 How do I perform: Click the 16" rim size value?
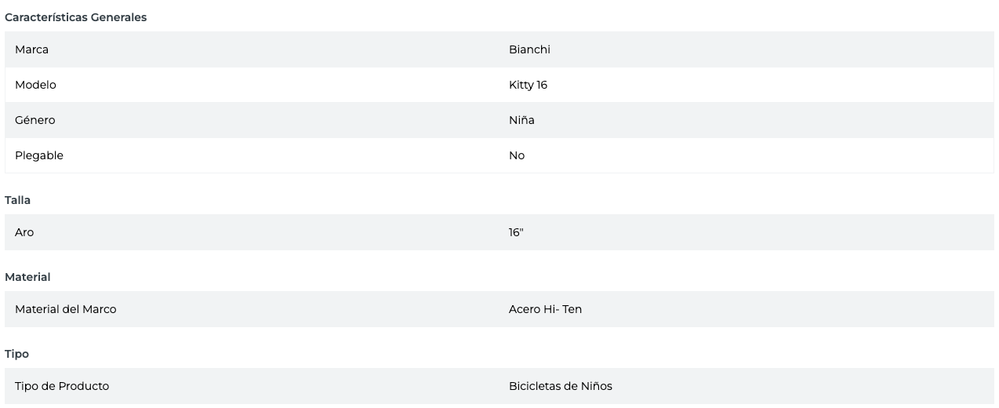[x=516, y=232]
